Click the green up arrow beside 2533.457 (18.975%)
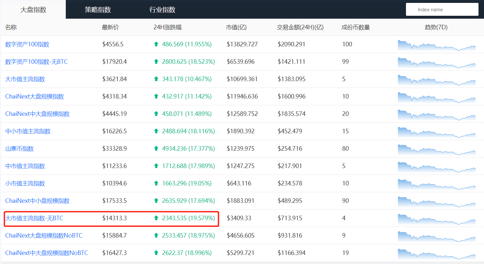 156,235
